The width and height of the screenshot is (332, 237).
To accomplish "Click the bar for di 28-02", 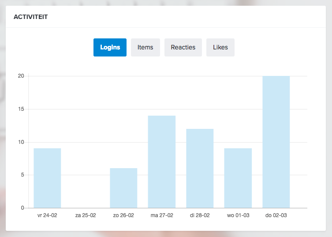I will (x=200, y=168).
